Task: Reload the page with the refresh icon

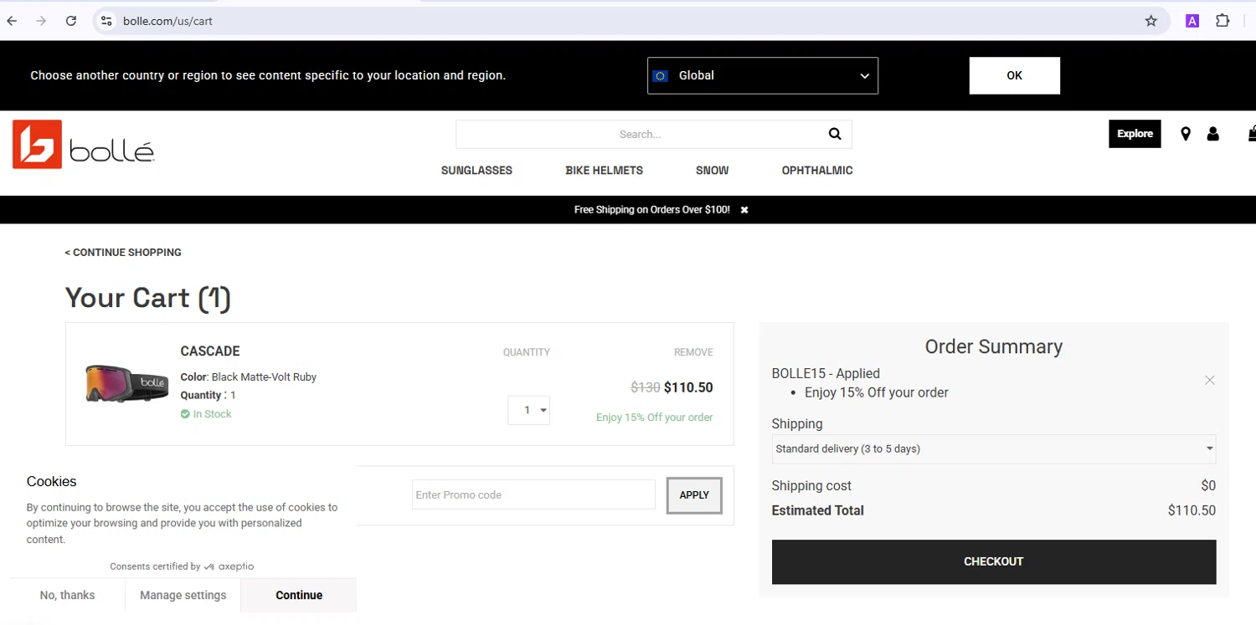Action: 71,21
